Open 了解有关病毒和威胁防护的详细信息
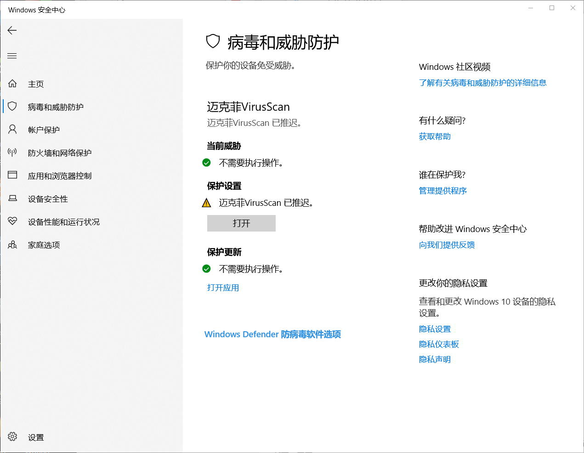The image size is (584, 453). tap(483, 83)
